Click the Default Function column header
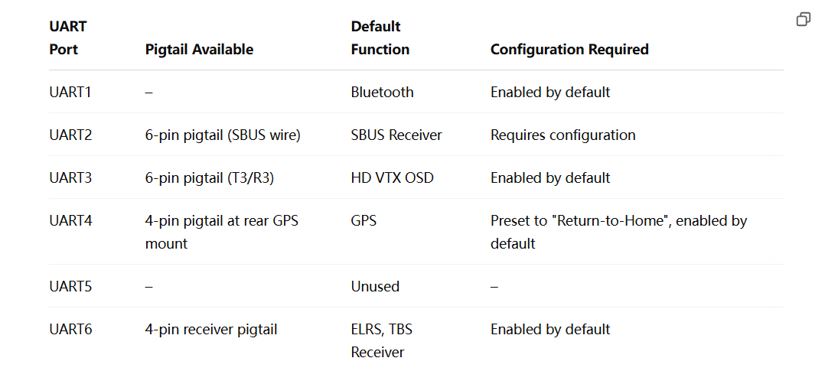Image resolution: width=838 pixels, height=384 pixels. pyautogui.click(x=380, y=38)
